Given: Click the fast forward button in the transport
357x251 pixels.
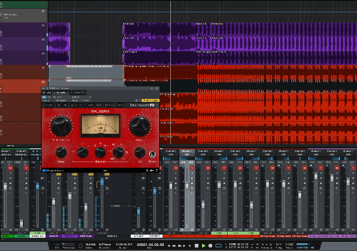Looking at the screenshot, I should click(180, 245).
